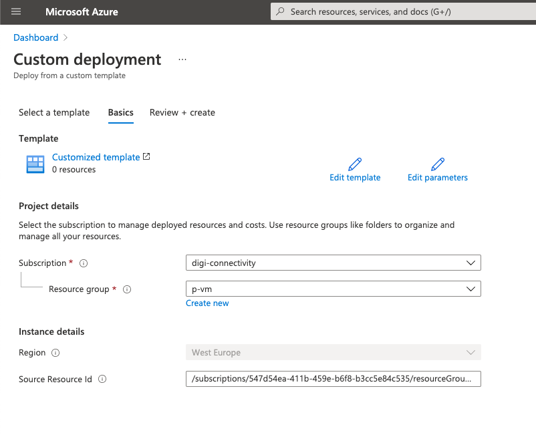The image size is (536, 435).
Task: Click the search magnifier icon
Action: 280,11
